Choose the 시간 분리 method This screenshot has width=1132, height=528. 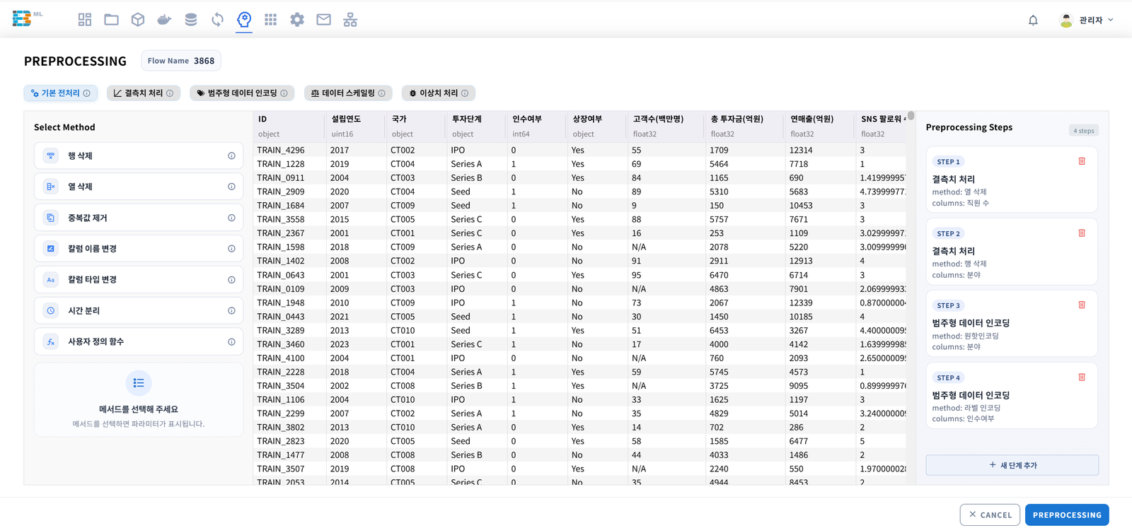click(139, 311)
